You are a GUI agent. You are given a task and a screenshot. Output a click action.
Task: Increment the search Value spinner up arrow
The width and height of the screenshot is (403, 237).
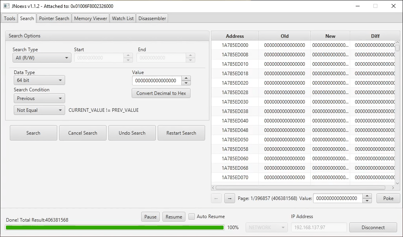[186, 78]
